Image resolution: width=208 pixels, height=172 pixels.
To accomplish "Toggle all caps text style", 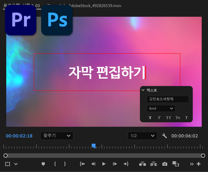I will 168,118.
